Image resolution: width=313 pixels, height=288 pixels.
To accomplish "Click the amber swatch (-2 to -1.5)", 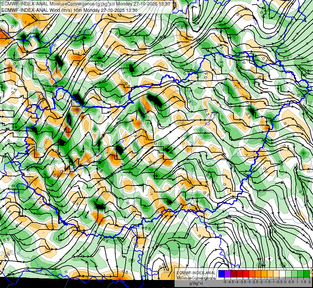I will [x=264, y=274].
